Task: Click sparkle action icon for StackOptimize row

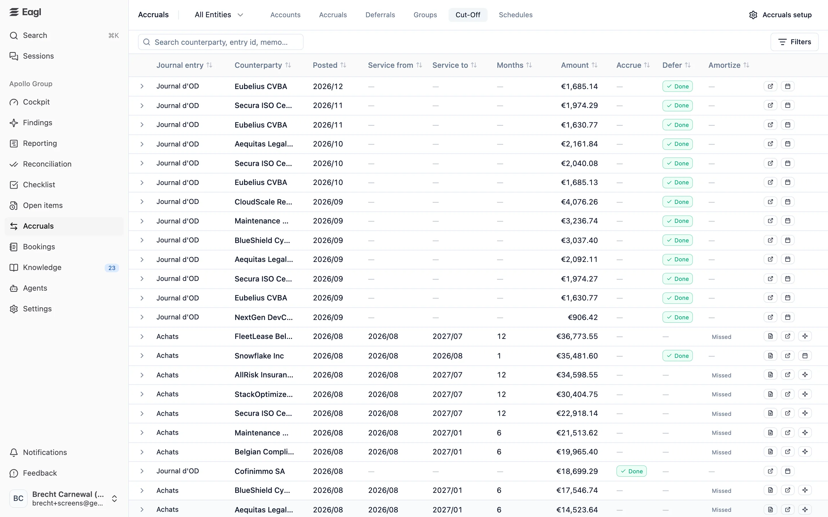Action: (805, 394)
